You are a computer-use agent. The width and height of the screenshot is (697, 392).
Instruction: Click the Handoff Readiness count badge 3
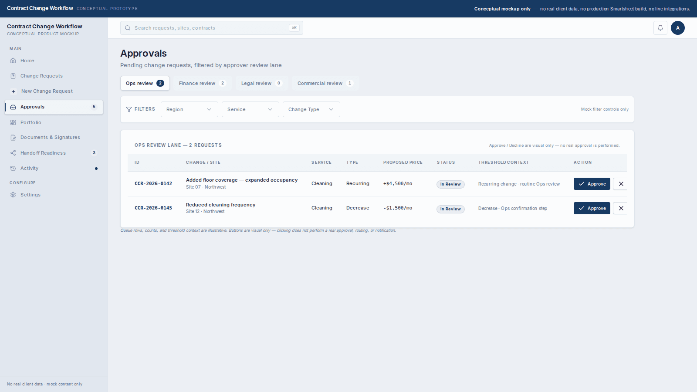94,153
